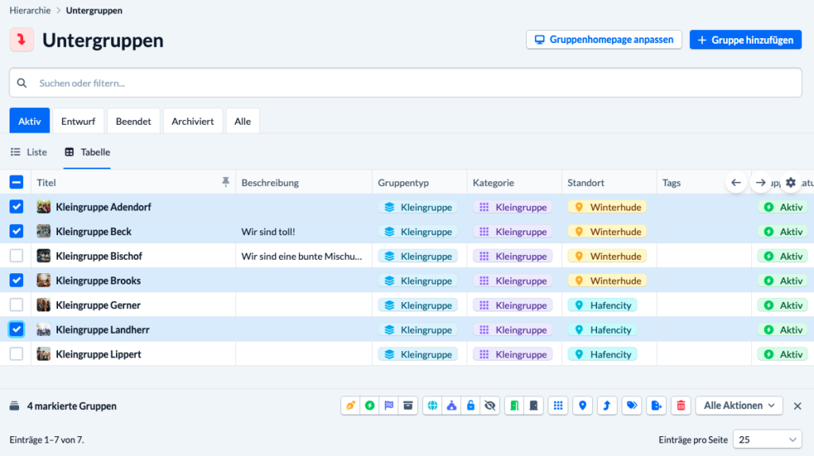Click the archive box icon in action bar

(408, 406)
